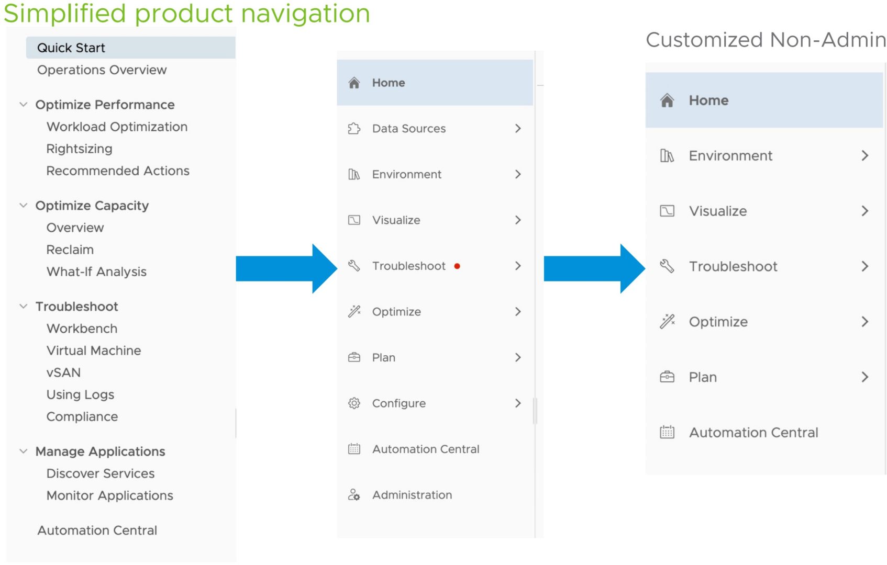
Task: Expand the Configure submenu arrow
Action: (x=518, y=403)
